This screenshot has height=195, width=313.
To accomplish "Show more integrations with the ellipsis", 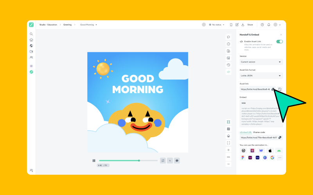I will tap(280, 158).
